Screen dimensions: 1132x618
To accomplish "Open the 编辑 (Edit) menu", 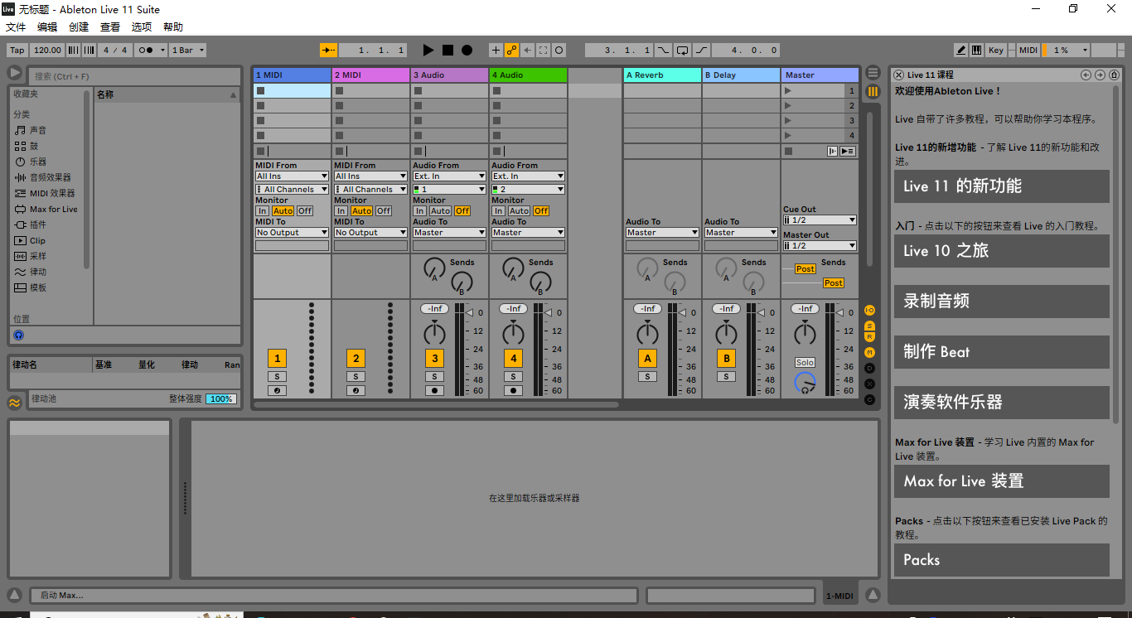I will [47, 27].
